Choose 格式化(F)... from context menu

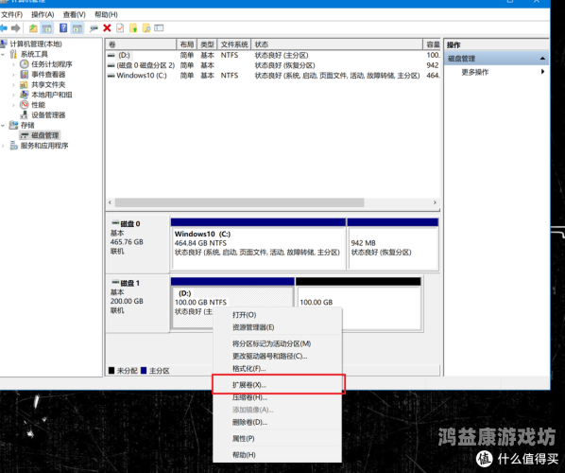(x=278, y=368)
